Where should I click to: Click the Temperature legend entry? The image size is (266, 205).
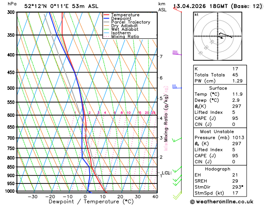pos(125,15)
